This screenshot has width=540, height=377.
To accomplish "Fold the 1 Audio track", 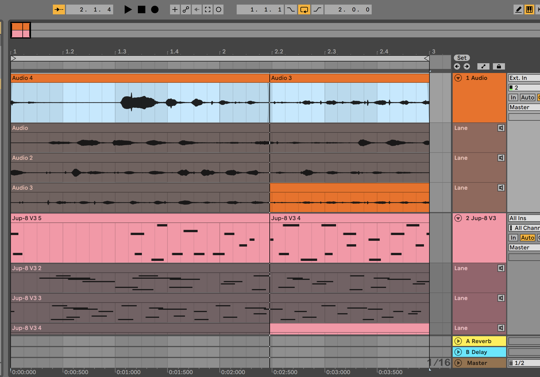I will 458,78.
